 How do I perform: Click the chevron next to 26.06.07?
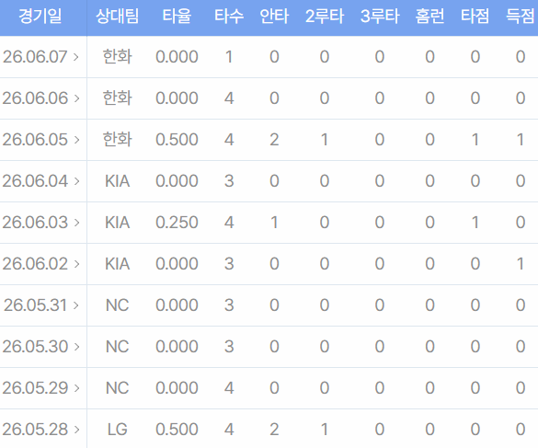[76, 57]
